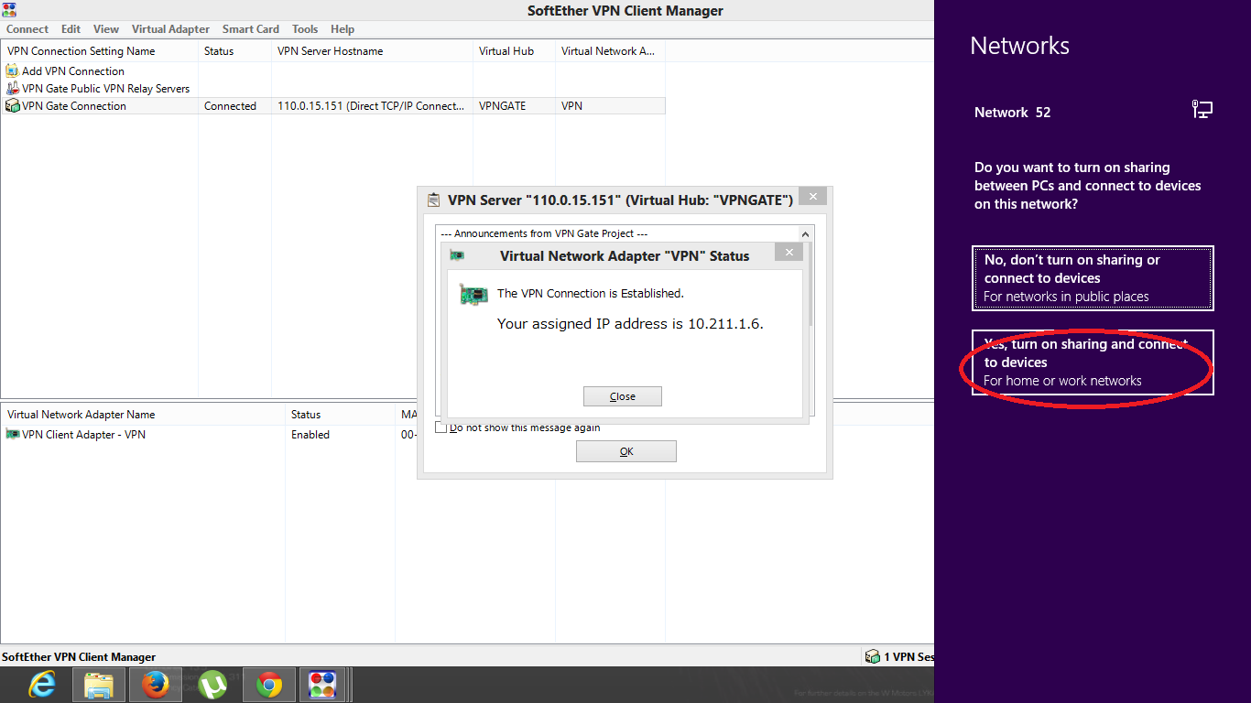This screenshot has width=1251, height=703.
Task: Open the View menu
Action: point(106,29)
